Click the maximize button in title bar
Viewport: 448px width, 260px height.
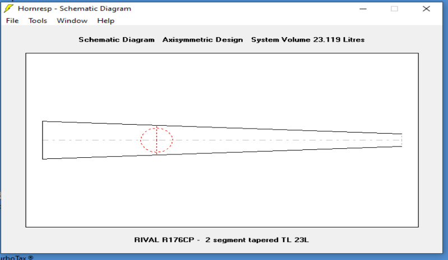tap(394, 8)
